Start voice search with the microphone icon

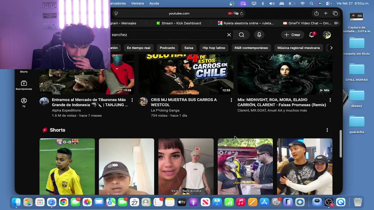(259, 35)
